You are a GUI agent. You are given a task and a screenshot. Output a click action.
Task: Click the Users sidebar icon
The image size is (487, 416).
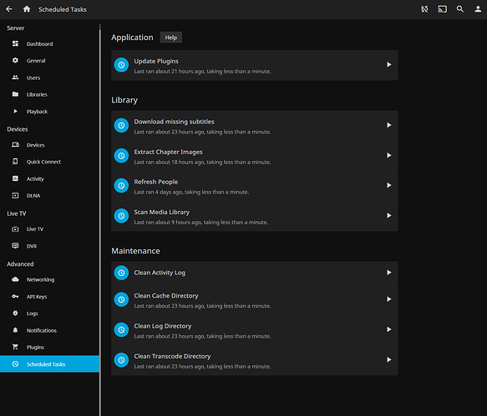click(15, 78)
